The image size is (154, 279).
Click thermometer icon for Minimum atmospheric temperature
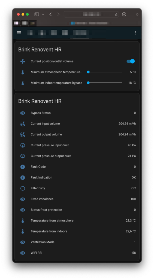point(23,72)
